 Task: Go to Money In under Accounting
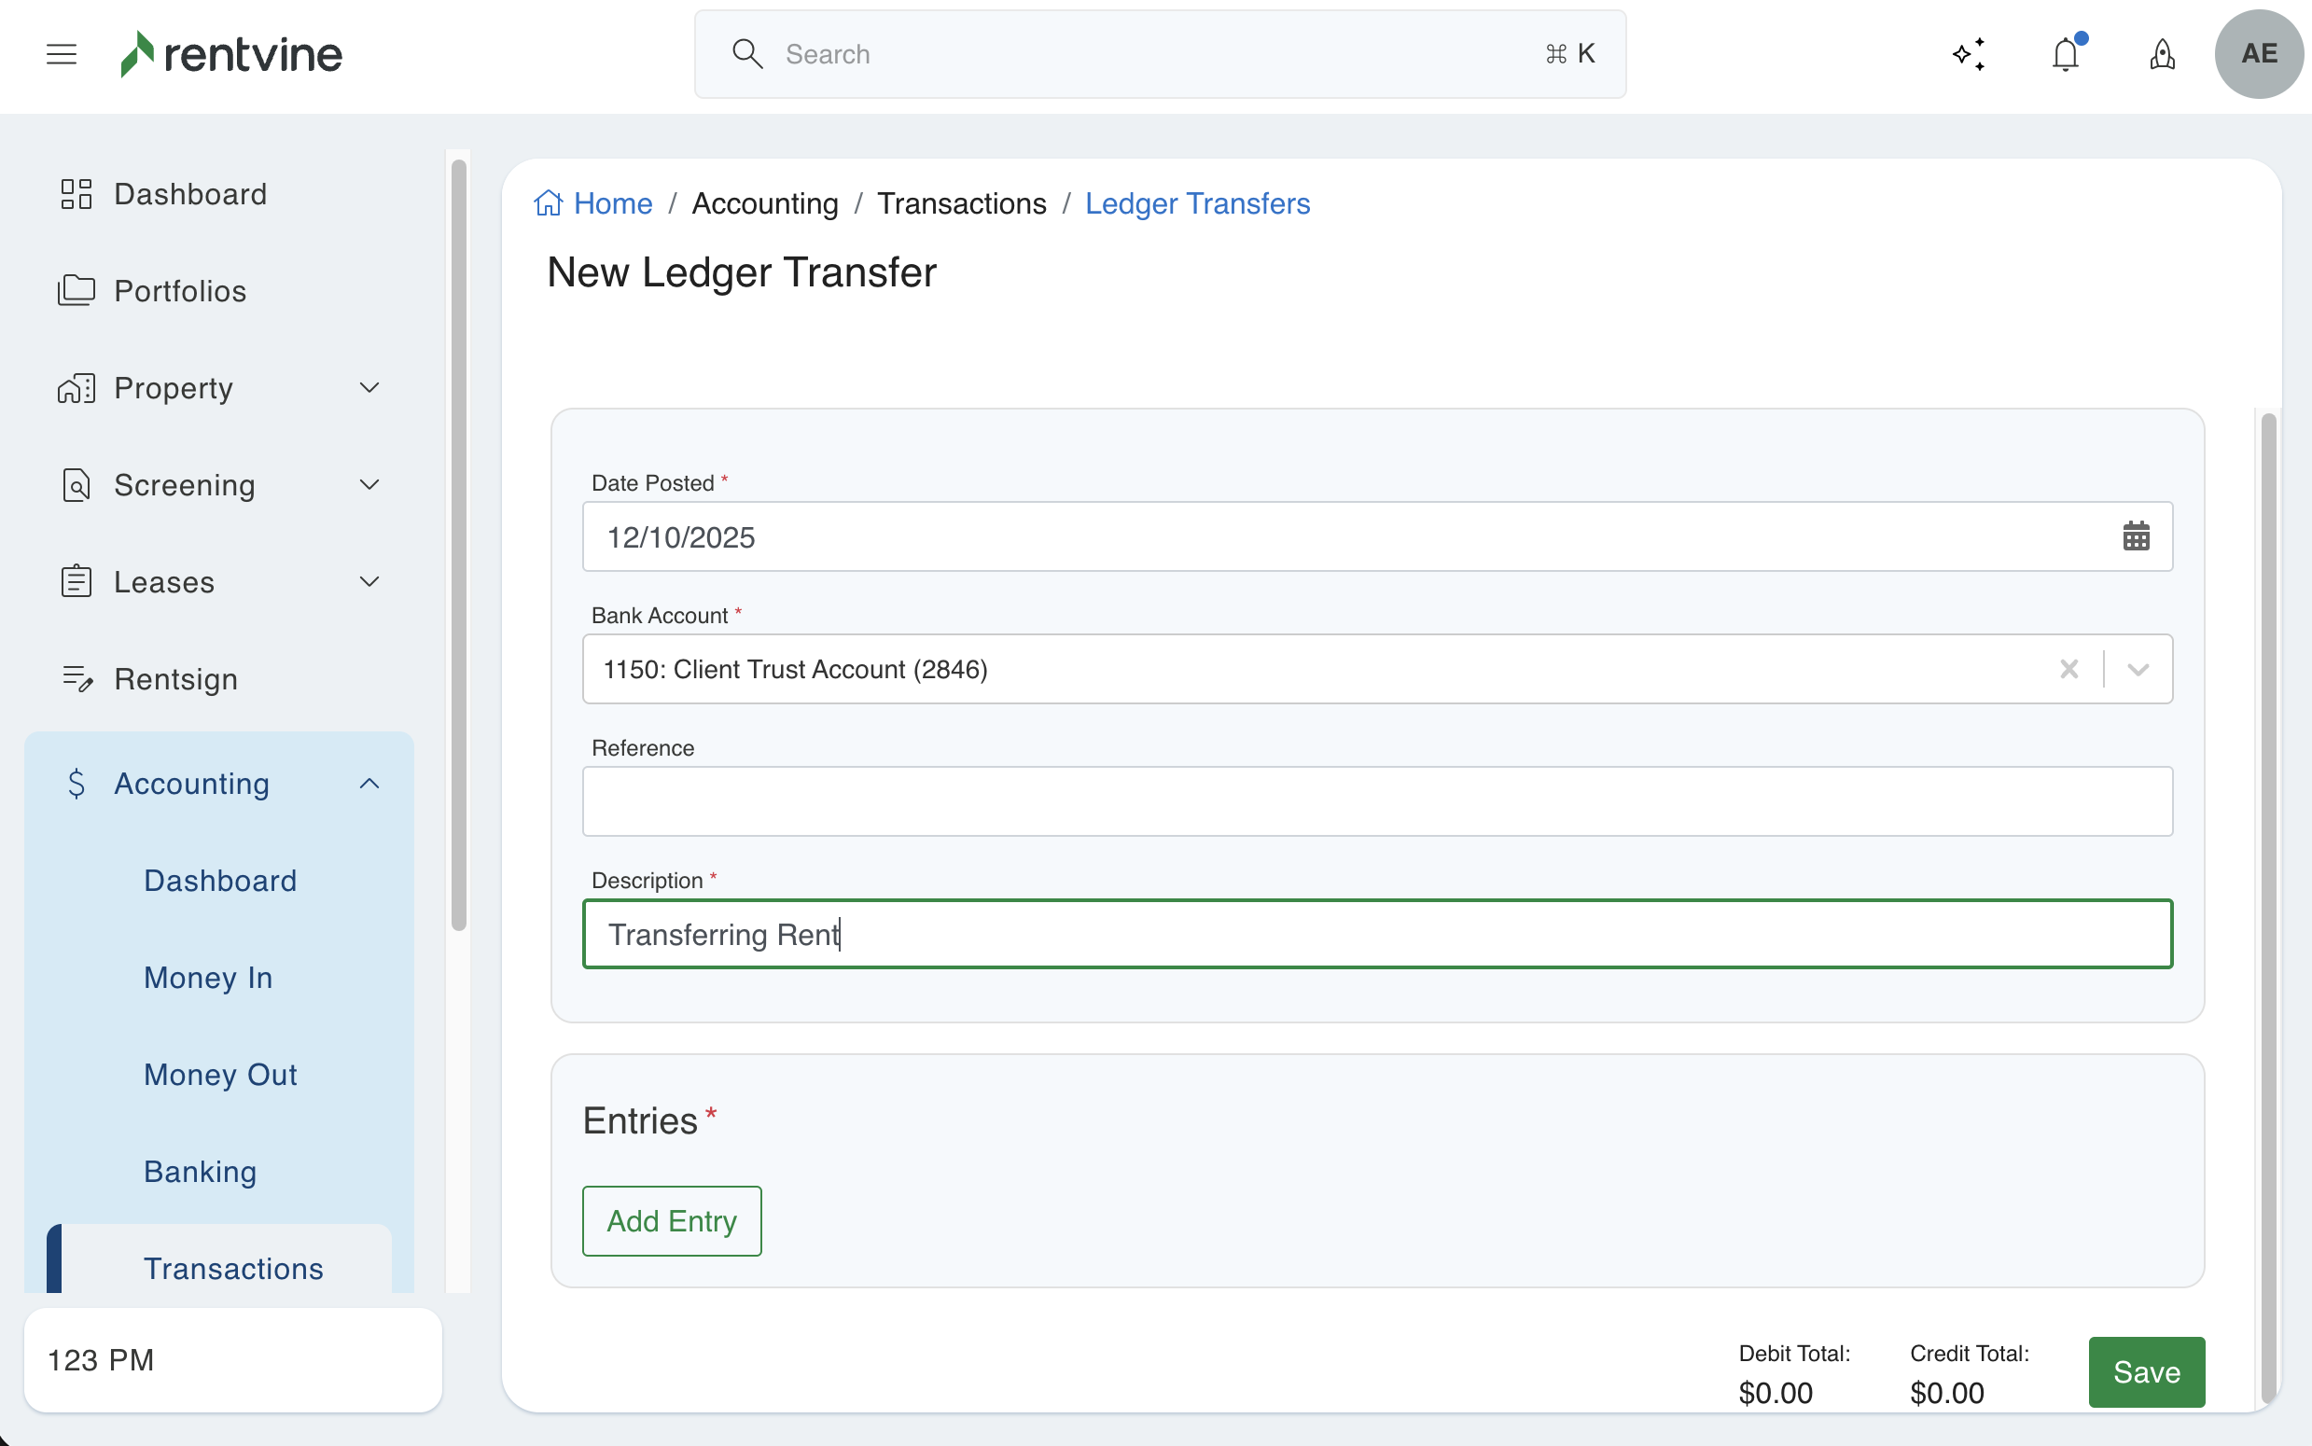tap(208, 978)
